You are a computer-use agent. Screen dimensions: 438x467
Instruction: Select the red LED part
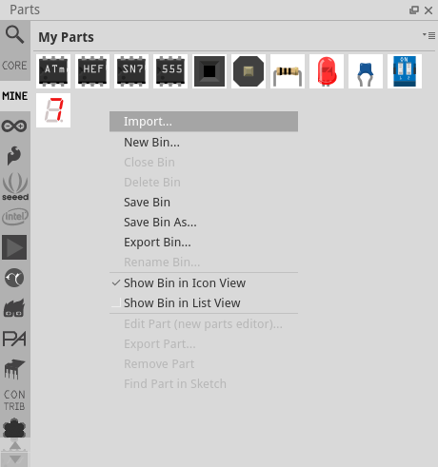[x=327, y=71]
